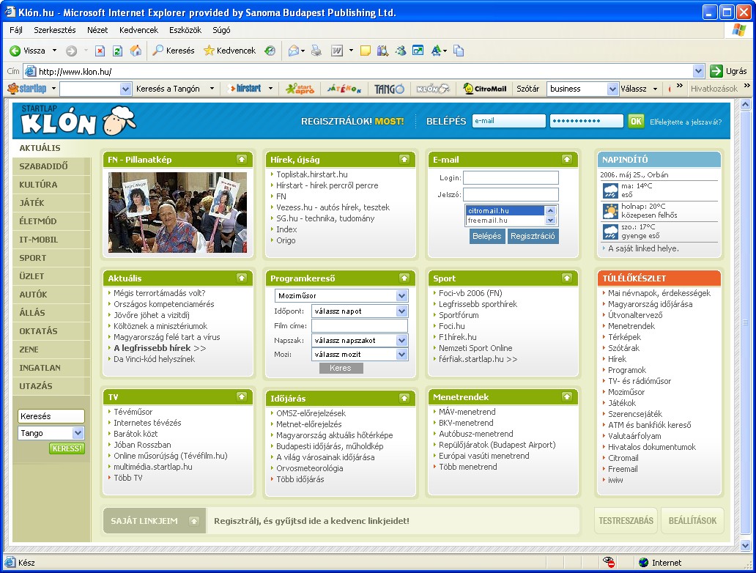Click the green Ugrás go arrow
Screen dimensions: 756x573
716,71
